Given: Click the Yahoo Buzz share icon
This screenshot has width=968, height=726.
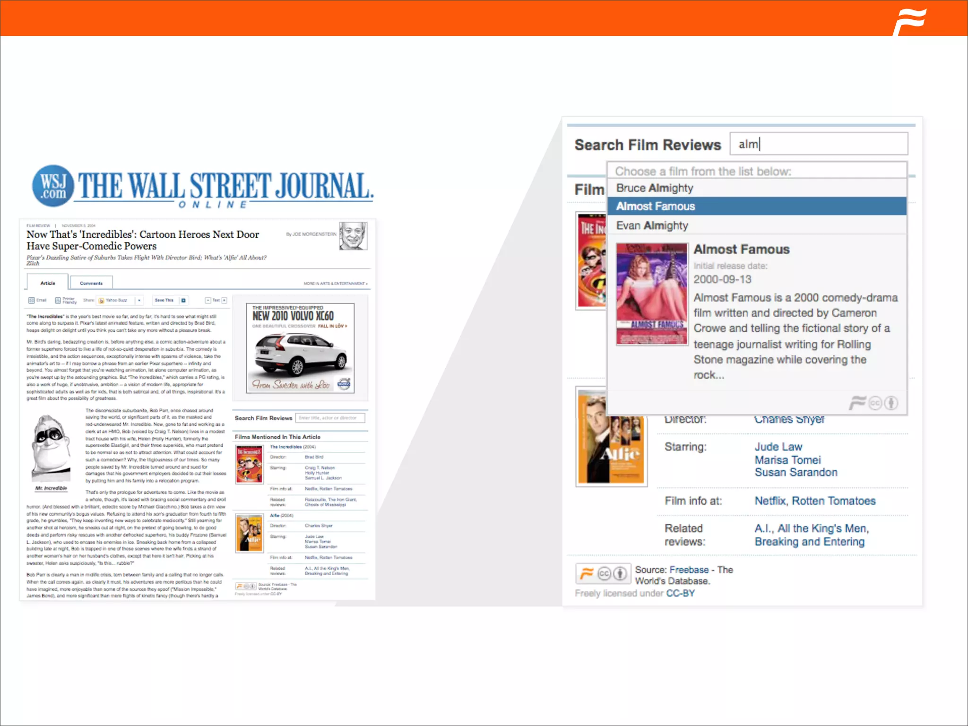Looking at the screenshot, I should [x=102, y=300].
